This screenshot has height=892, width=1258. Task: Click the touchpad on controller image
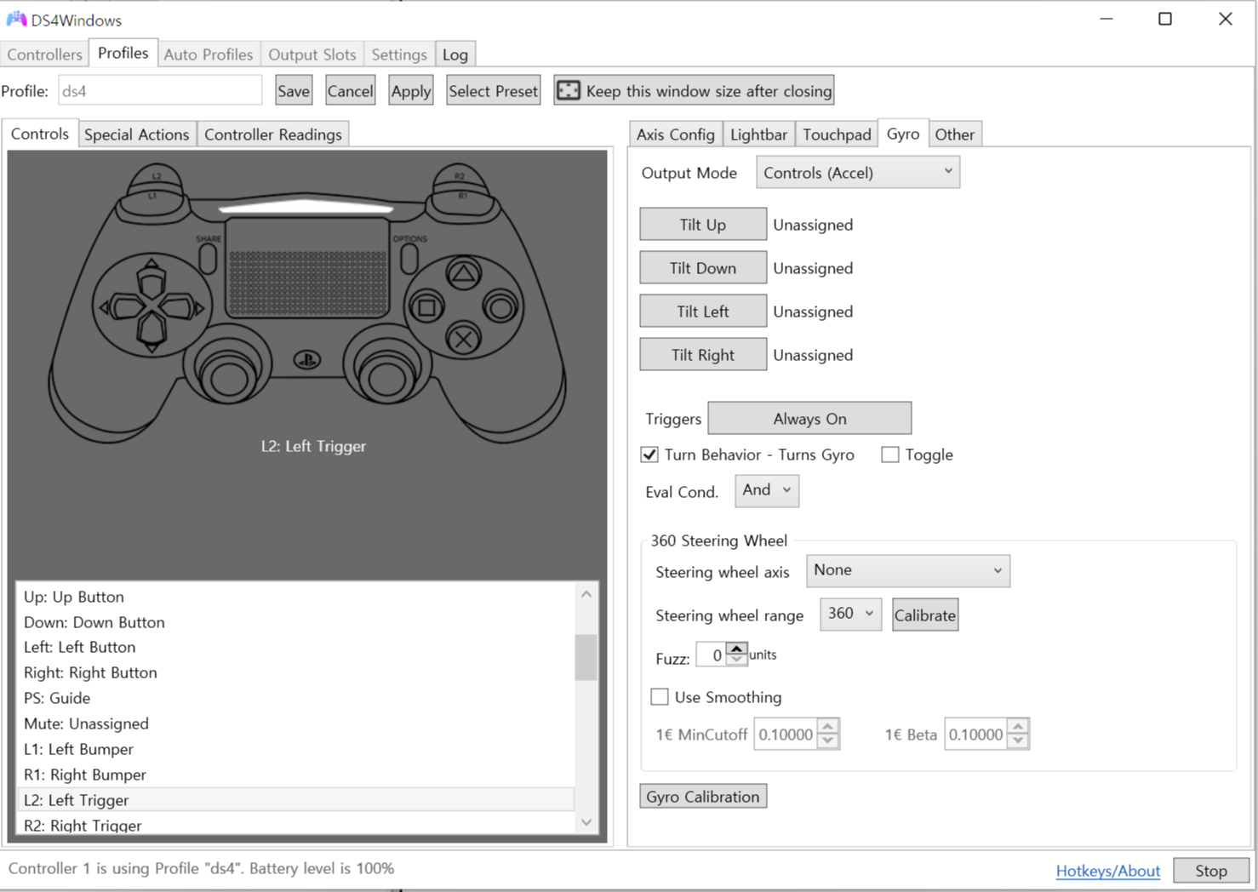tap(308, 269)
